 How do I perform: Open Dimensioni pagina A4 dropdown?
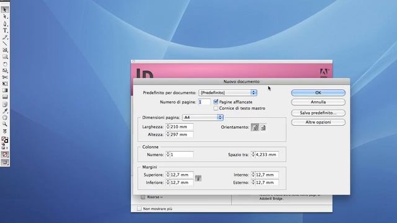(x=203, y=117)
